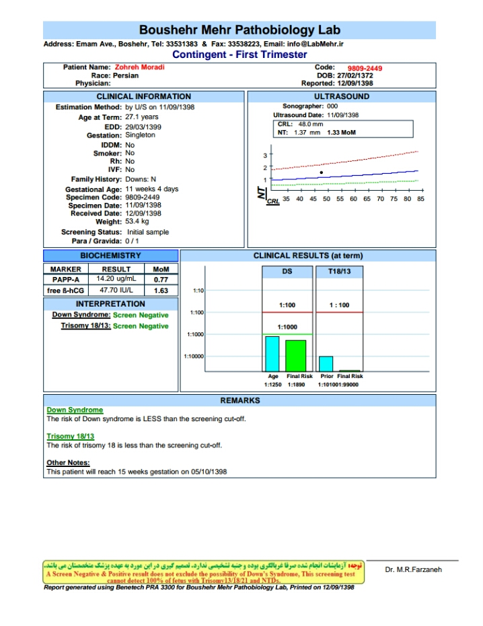The height and width of the screenshot is (626, 483).
Task: Click the Family History value 'Downs: N'
Action: pos(141,179)
